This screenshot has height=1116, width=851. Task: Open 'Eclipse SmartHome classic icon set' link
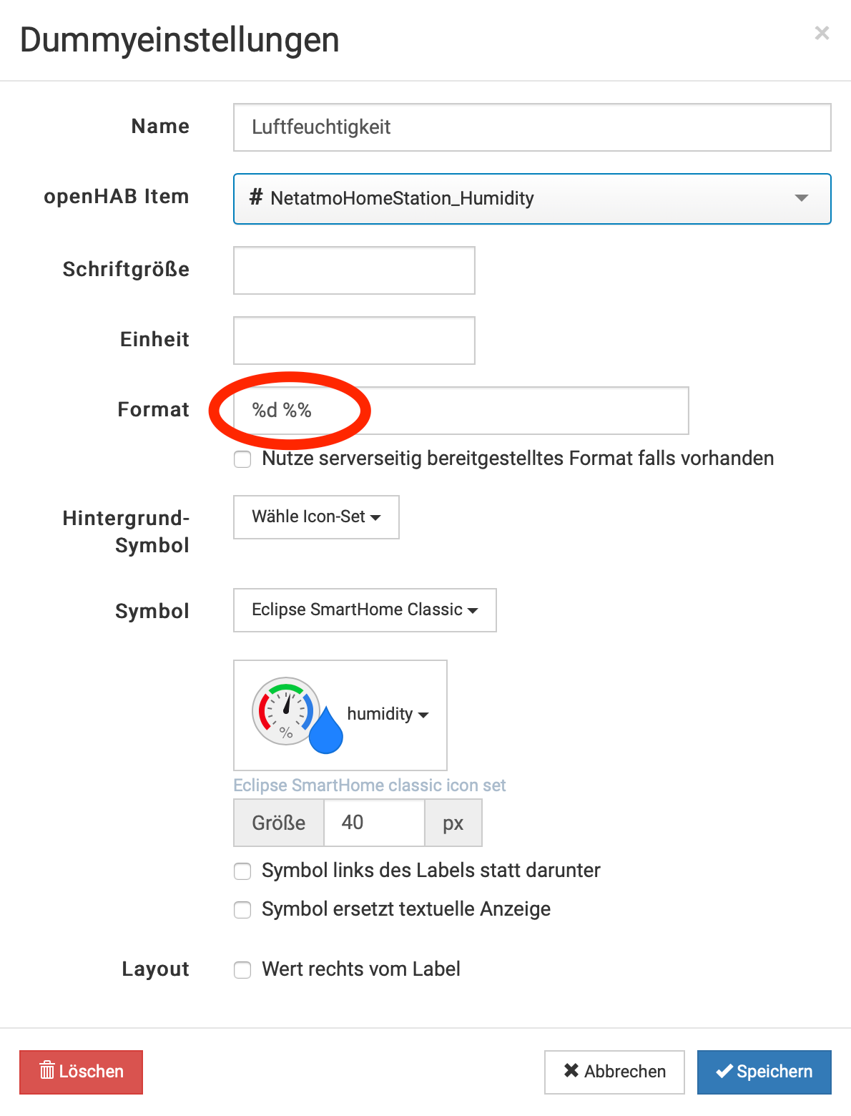click(369, 785)
